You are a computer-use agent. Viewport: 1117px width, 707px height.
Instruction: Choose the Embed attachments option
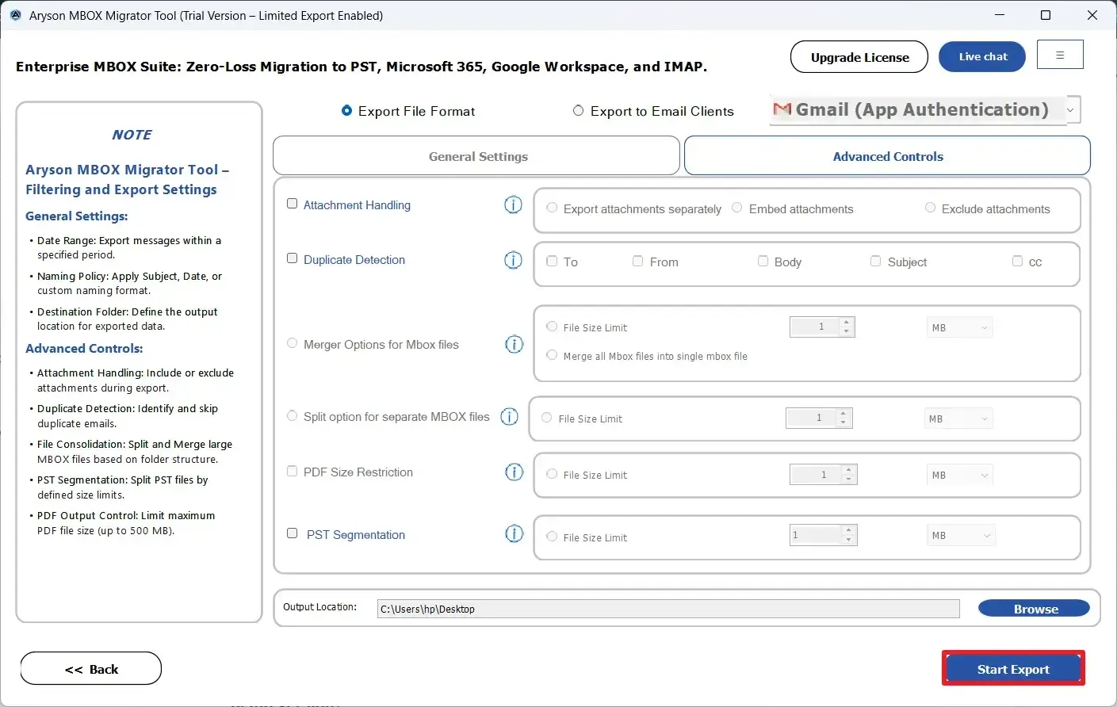point(736,208)
